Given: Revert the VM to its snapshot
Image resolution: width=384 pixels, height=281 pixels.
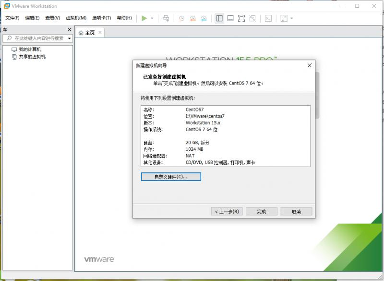Looking at the screenshot, I should 193,18.
